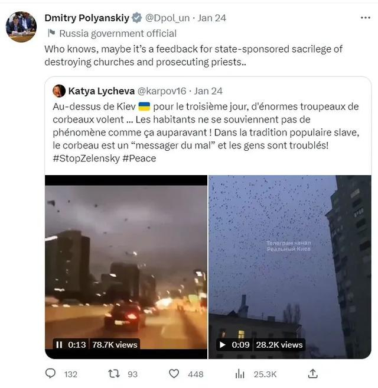
Task: Open the Dmitry Polyanskiy display name
Action: pyautogui.click(x=87, y=18)
